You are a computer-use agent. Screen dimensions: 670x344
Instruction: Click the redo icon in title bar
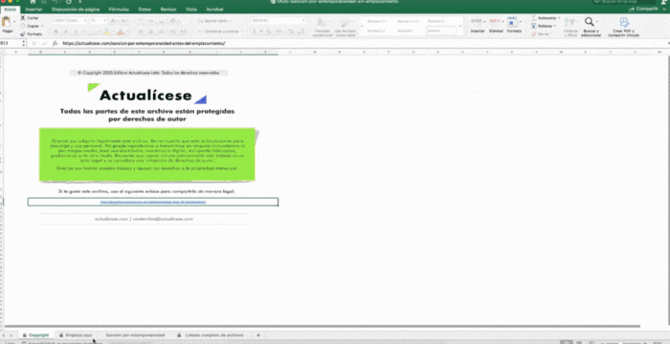coord(69,2)
